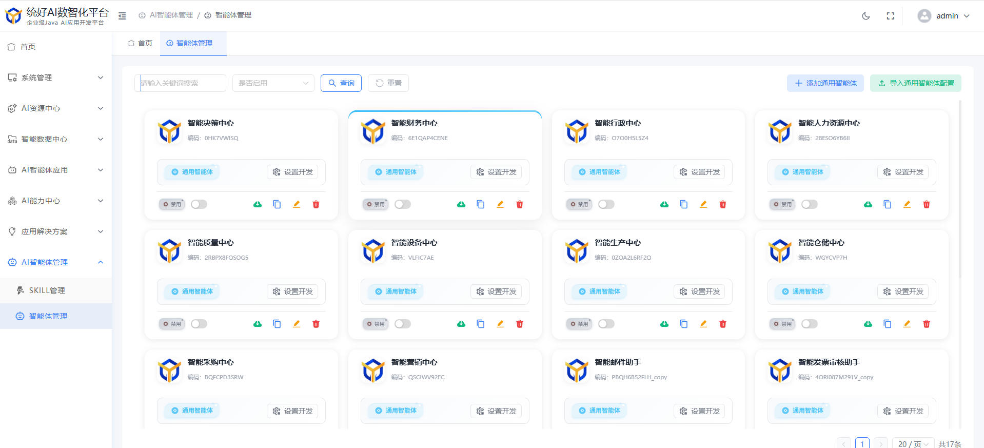Switch to dark mode with the moon icon
Screen dimensions: 984x448
coord(866,16)
